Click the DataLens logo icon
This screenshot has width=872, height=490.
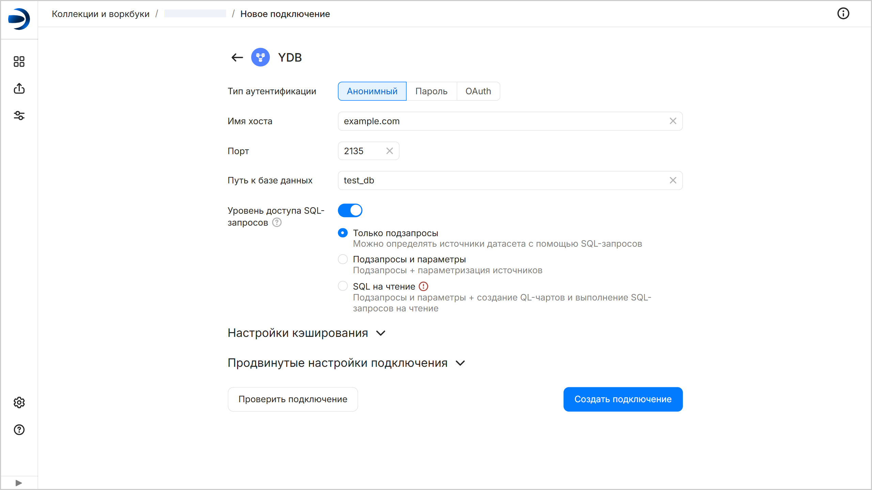(19, 19)
